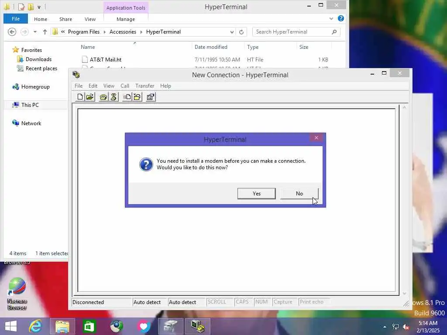Expand the address bar history dropdown
This screenshot has height=335, width=447.
(x=232, y=32)
